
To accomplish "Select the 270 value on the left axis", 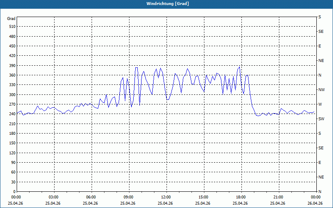I will (12, 104).
